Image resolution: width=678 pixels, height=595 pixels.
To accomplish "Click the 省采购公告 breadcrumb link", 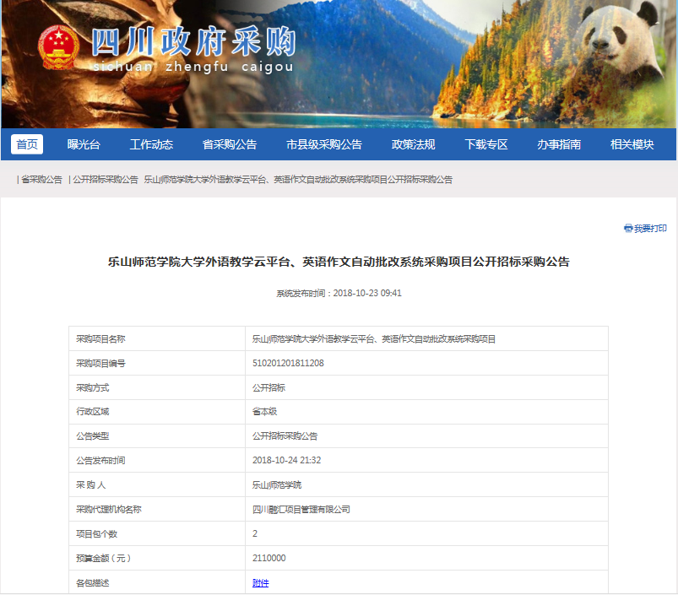I will click(x=41, y=180).
